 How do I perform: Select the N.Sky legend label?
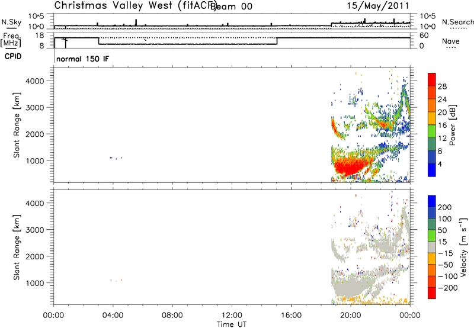(x=11, y=22)
